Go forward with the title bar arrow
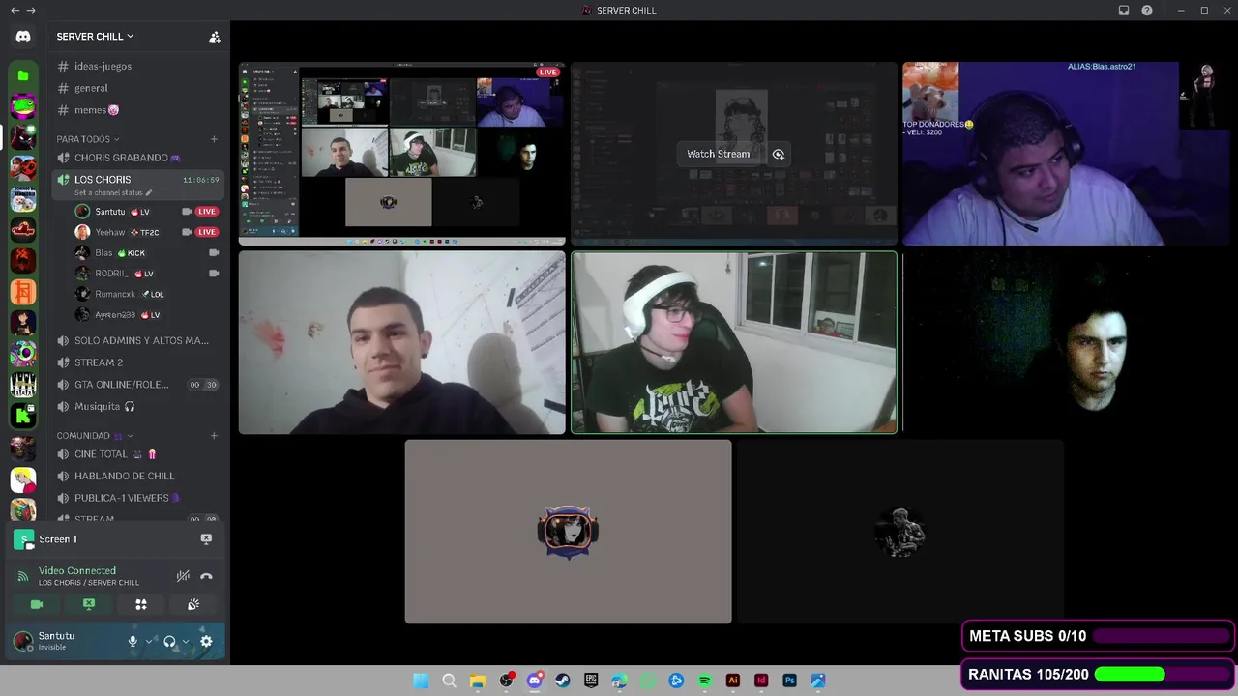The height and width of the screenshot is (696, 1238). [x=31, y=11]
